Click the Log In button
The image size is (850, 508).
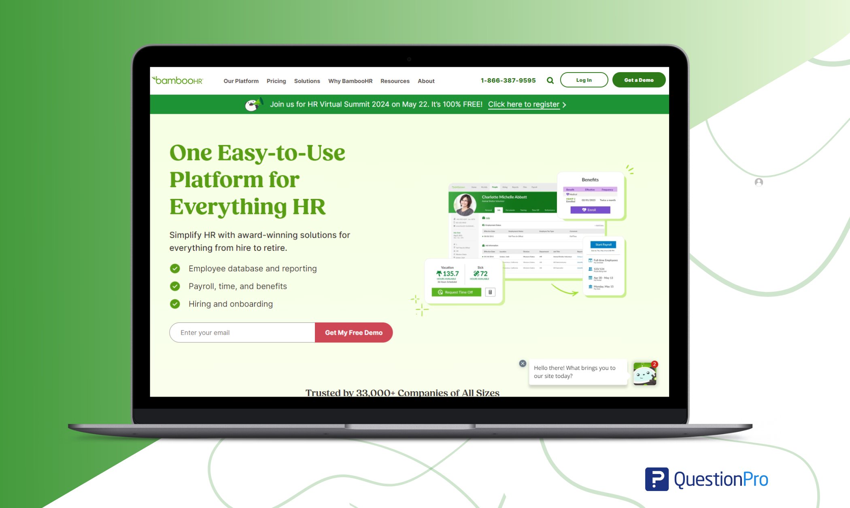(583, 80)
